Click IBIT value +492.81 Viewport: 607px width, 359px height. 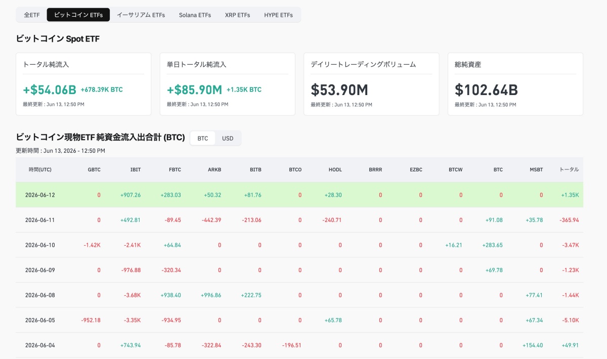131,220
